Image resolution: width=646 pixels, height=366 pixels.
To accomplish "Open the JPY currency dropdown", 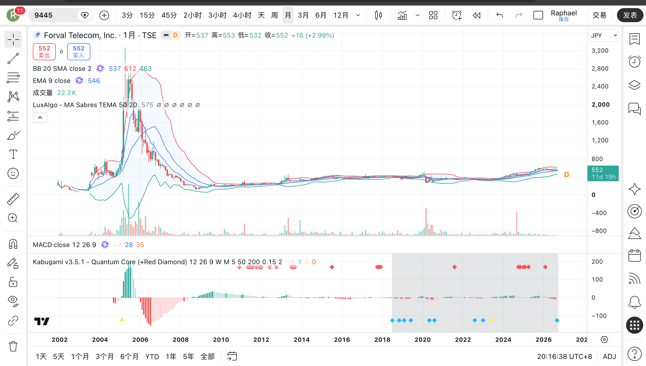I will coord(604,35).
